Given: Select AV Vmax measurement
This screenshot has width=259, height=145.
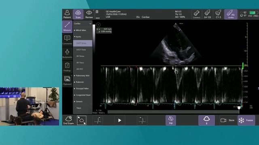Looking at the screenshot, I should pyautogui.click(x=83, y=56).
